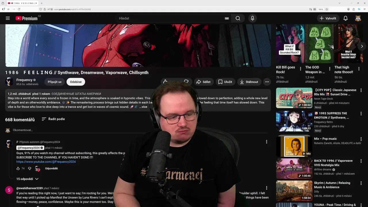The height and width of the screenshot is (207, 368).
Task: Like the pinned comment
Action: point(18,168)
